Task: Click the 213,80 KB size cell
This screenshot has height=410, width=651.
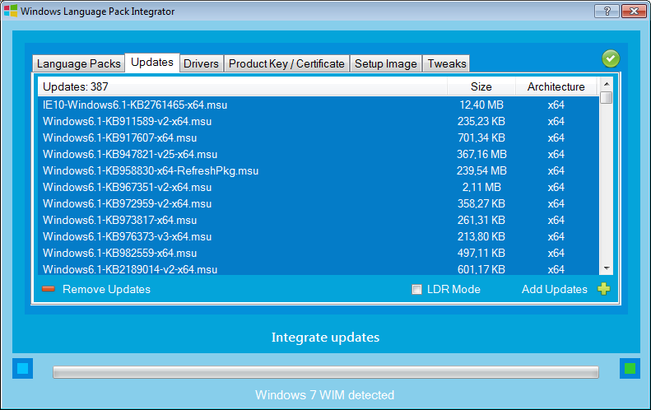Action: 481,236
